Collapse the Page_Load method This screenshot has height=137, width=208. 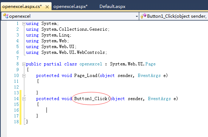click(24, 76)
